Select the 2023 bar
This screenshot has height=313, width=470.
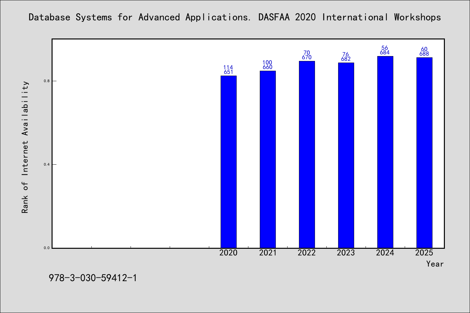point(346,155)
